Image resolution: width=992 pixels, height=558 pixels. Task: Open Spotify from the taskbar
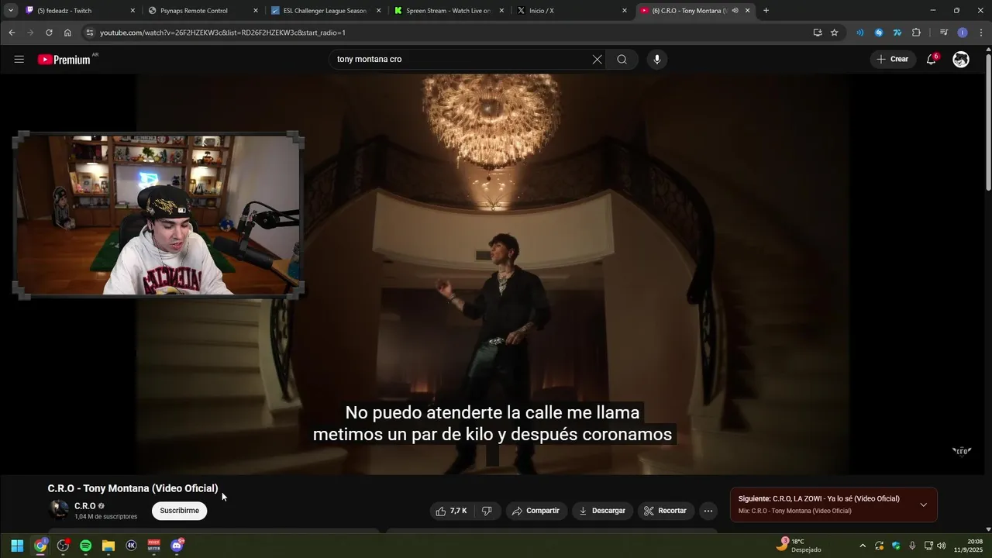click(x=85, y=546)
